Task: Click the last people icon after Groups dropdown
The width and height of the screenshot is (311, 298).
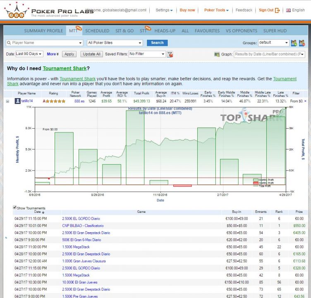Action: tap(302, 43)
